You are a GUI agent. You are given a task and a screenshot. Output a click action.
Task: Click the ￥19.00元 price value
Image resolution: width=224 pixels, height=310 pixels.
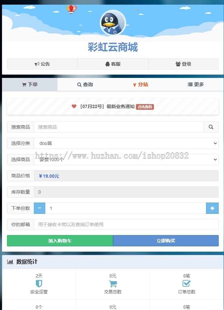pos(49,176)
